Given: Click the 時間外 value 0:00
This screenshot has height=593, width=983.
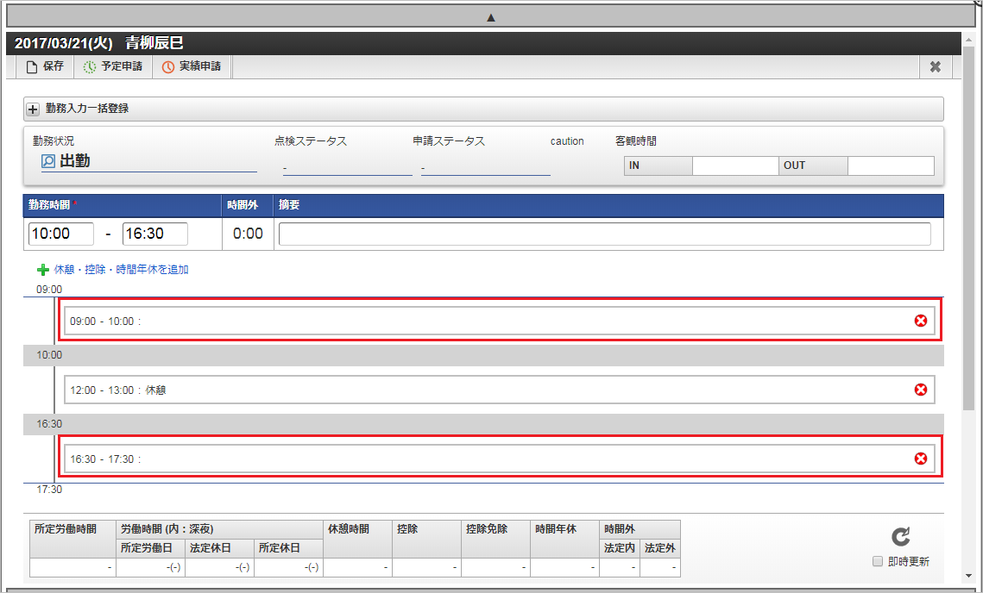Looking at the screenshot, I should point(248,234).
